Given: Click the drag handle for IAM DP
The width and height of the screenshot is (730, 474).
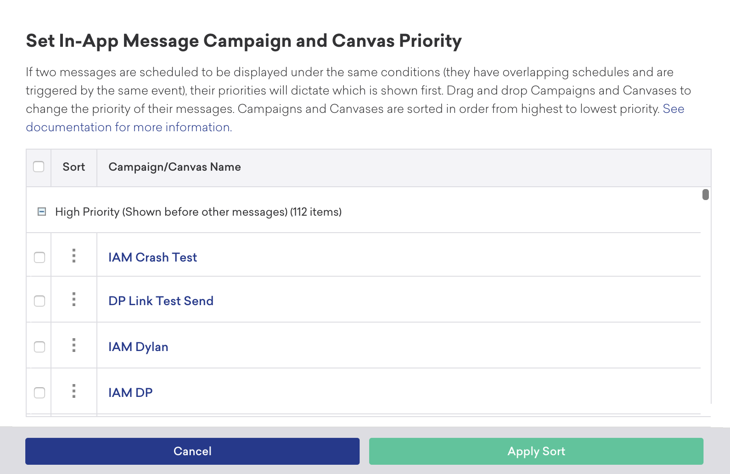Looking at the screenshot, I should tap(74, 391).
